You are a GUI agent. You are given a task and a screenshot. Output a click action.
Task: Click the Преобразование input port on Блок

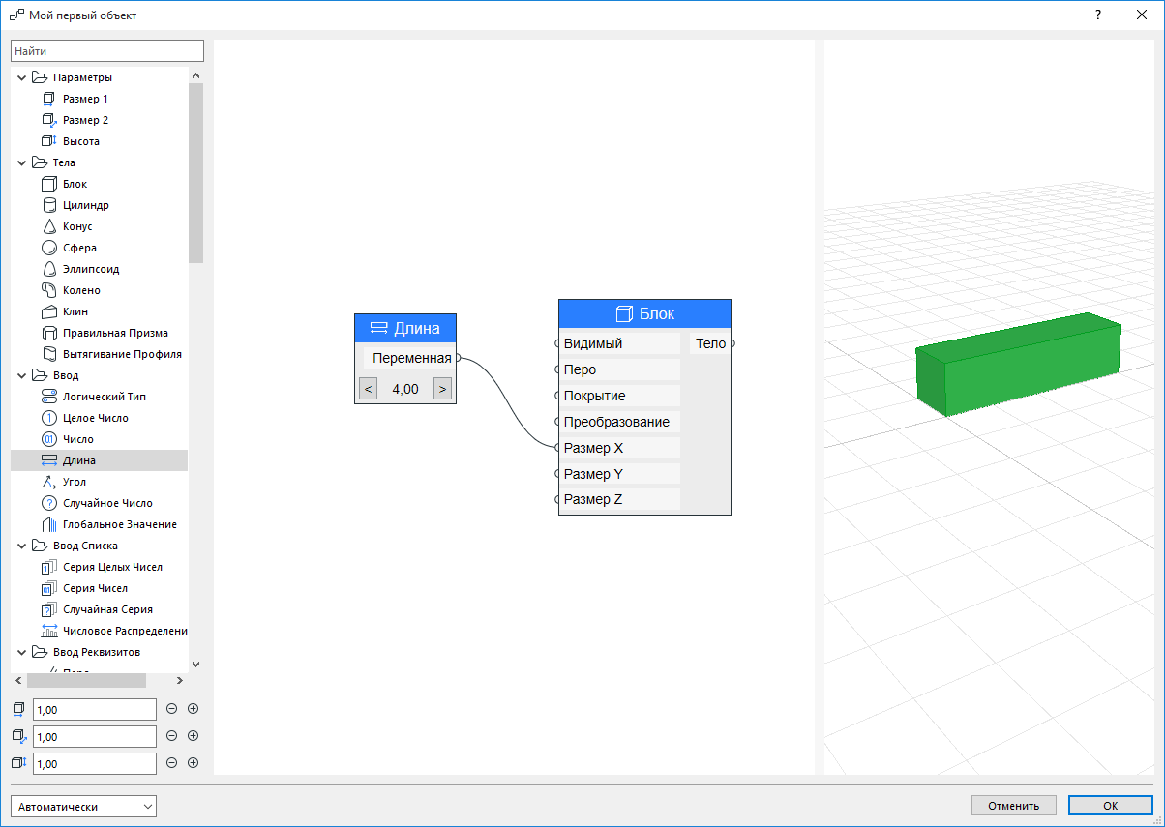[x=558, y=422]
